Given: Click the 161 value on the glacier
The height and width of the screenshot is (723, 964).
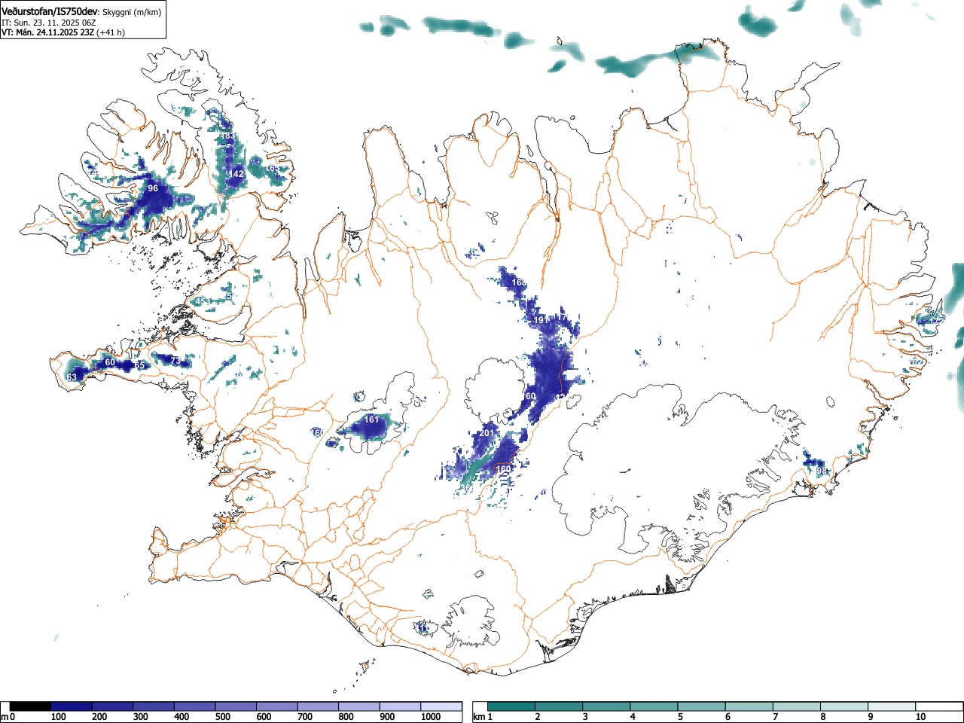Looking at the screenshot, I should tap(372, 419).
